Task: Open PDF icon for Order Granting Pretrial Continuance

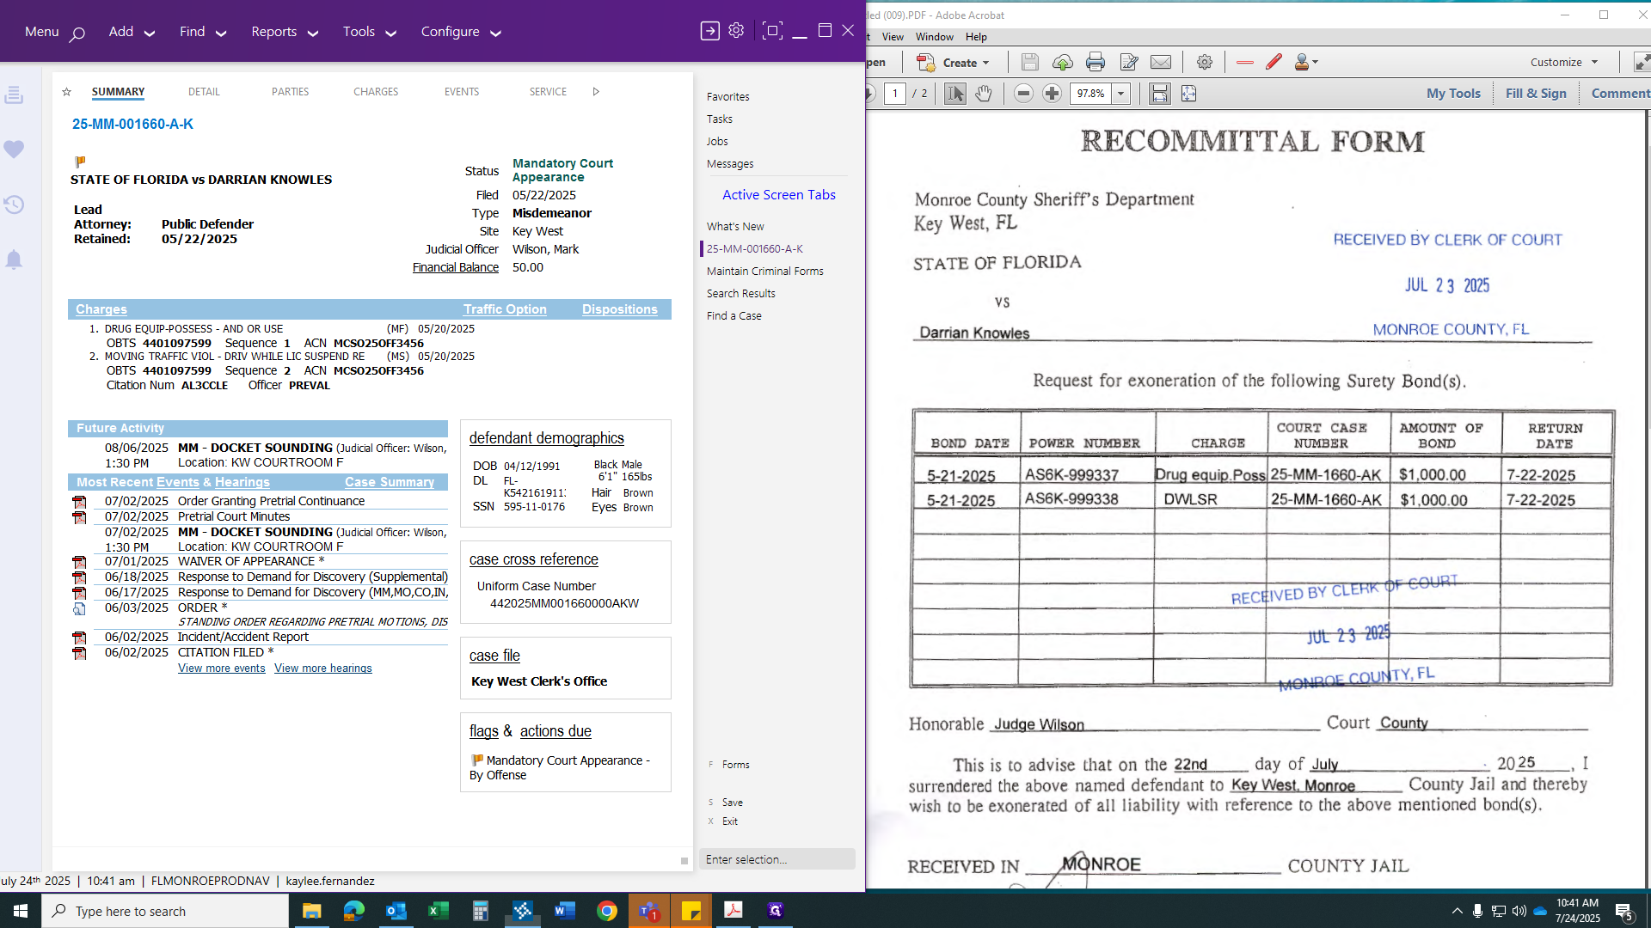Action: [79, 502]
